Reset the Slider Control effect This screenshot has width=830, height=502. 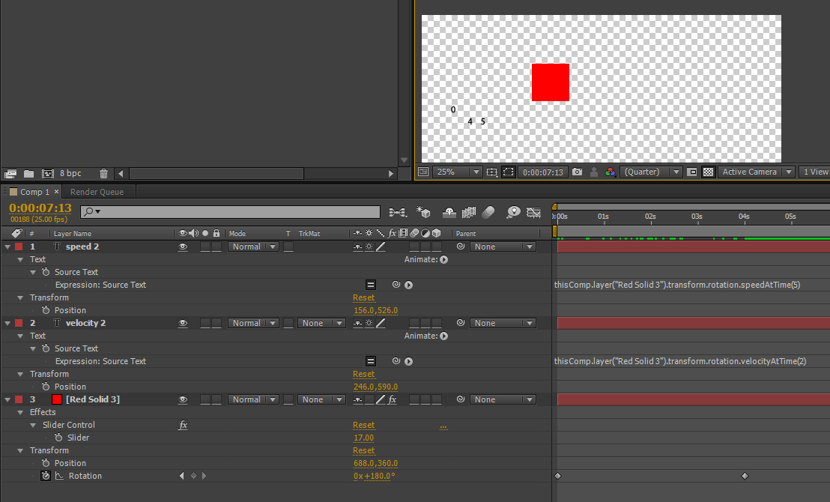click(x=363, y=425)
